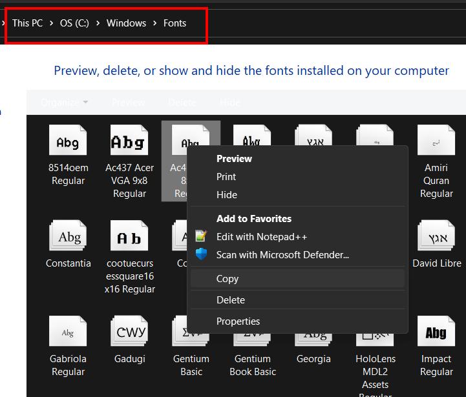
Task: Select the David Libre font icon
Action: pyautogui.click(x=436, y=237)
